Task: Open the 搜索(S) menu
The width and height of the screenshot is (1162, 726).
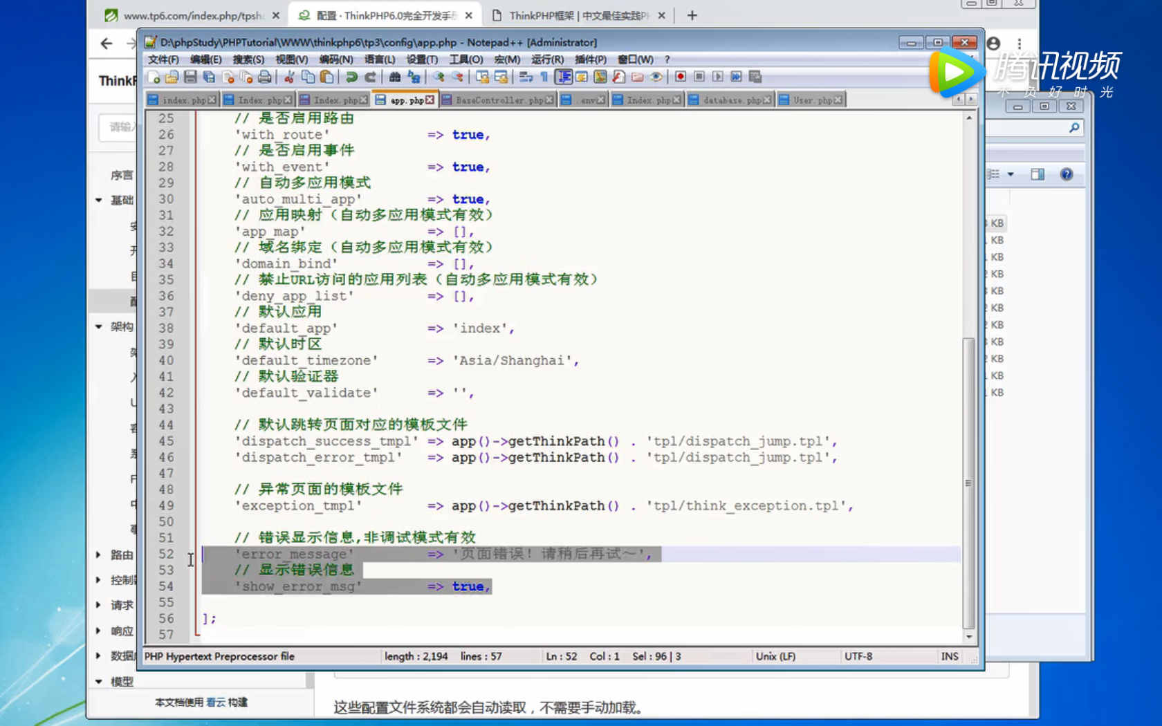Action: click(x=248, y=59)
